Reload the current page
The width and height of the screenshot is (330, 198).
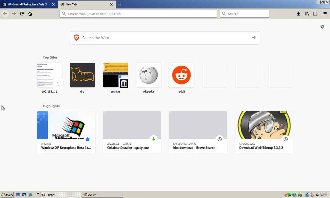(x=22, y=14)
